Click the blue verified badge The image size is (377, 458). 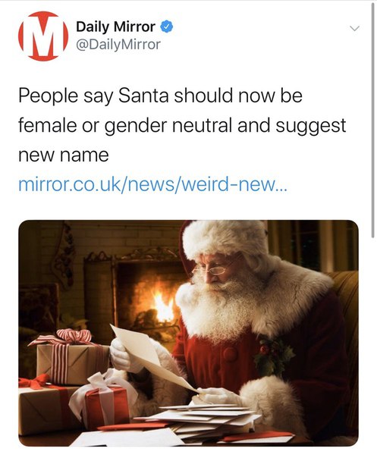point(167,27)
